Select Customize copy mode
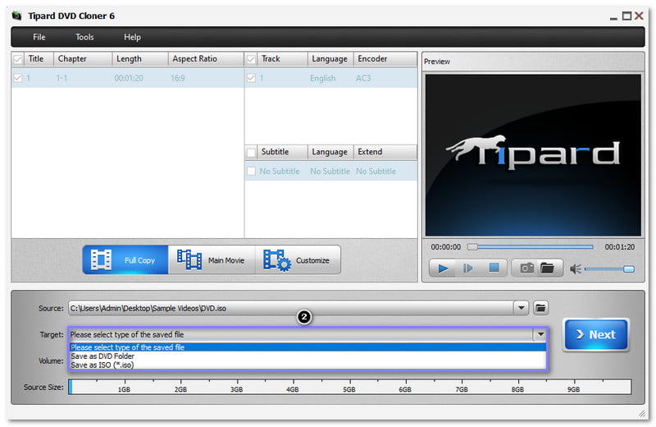Screen dimensions: 656x427 click(x=298, y=259)
